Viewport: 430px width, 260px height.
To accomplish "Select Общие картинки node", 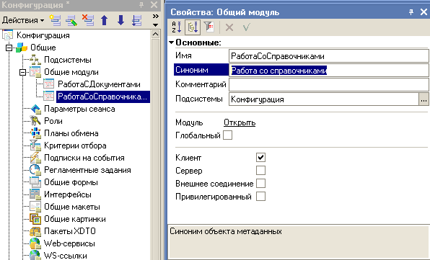I will click(75, 219).
